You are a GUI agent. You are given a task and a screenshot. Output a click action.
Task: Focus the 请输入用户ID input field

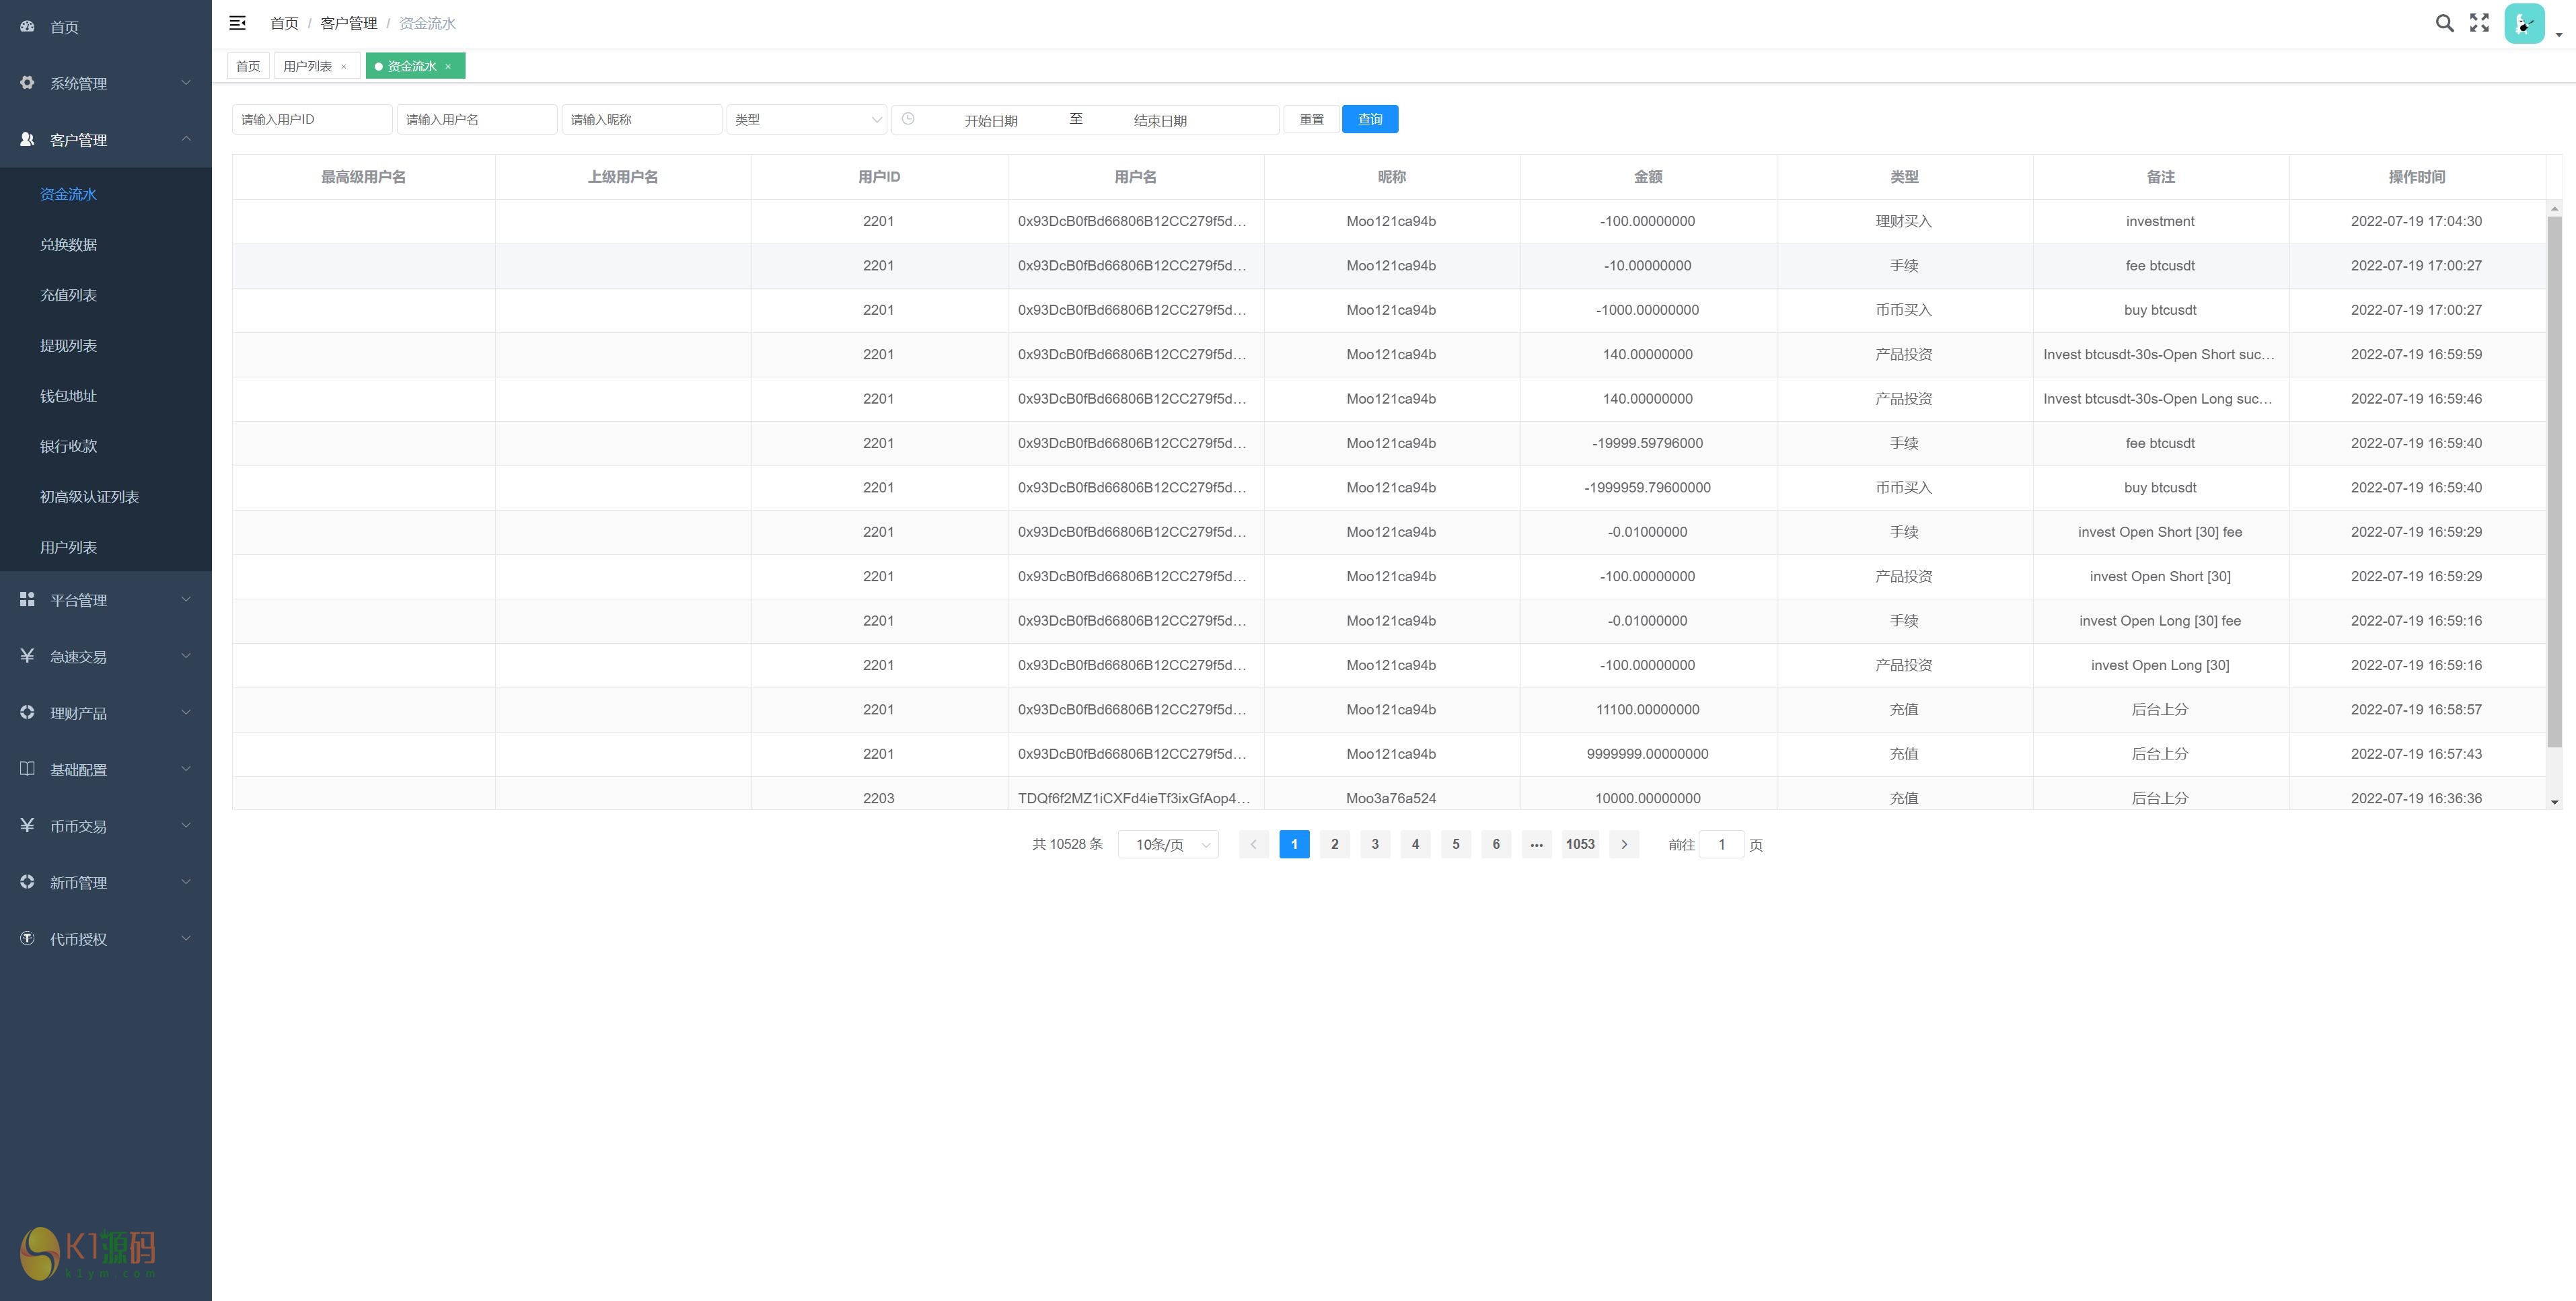[312, 119]
